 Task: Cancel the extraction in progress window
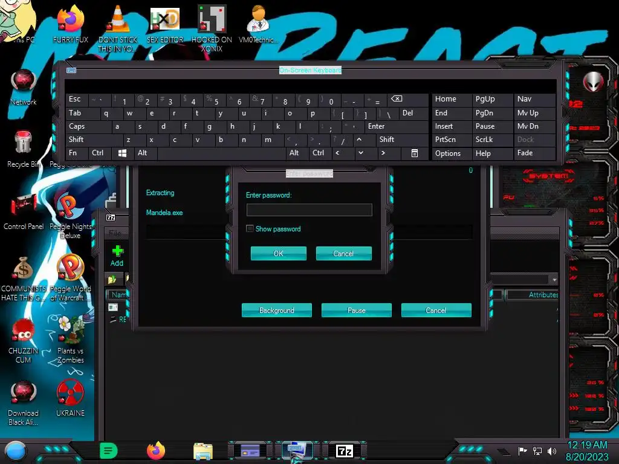point(436,310)
